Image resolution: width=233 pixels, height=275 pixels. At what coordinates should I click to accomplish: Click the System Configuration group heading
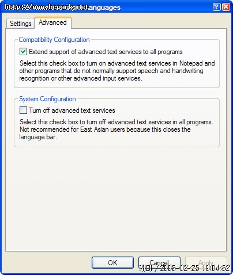coord(47,99)
